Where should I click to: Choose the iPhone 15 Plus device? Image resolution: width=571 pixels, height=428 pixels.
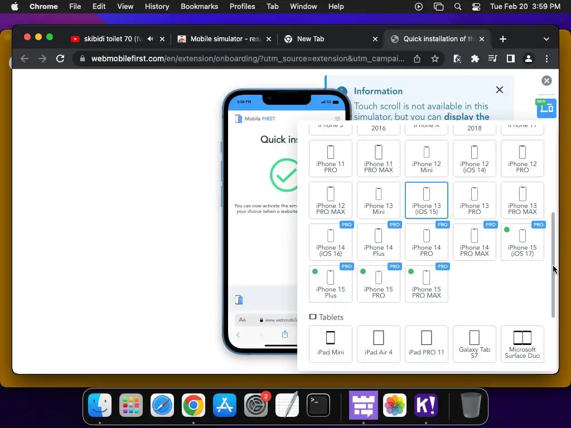pyautogui.click(x=330, y=284)
